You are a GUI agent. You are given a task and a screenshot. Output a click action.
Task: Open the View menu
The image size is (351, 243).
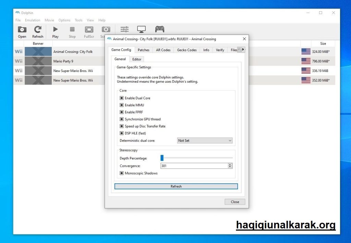(x=90, y=20)
